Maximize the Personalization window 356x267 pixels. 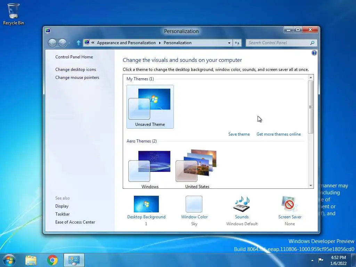(298, 30)
